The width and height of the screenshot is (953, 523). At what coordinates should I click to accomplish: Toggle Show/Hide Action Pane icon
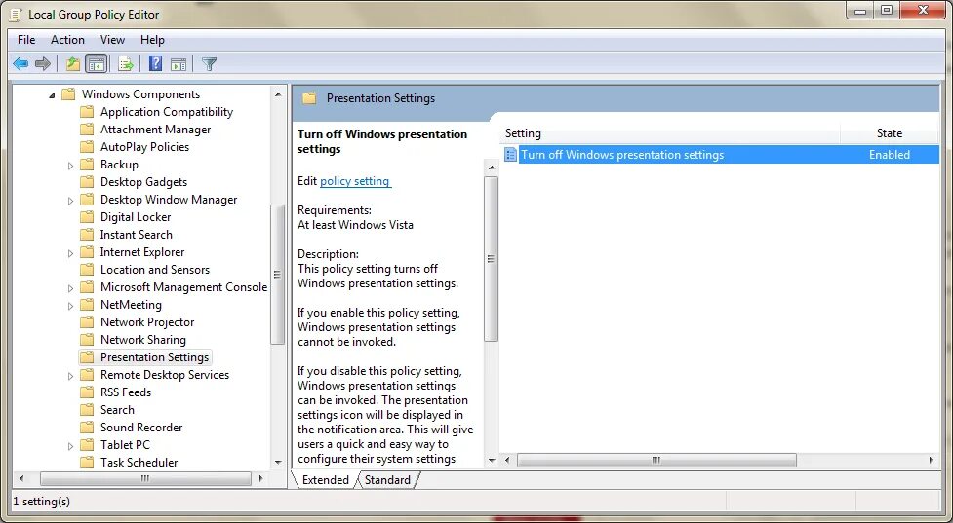tap(179, 63)
